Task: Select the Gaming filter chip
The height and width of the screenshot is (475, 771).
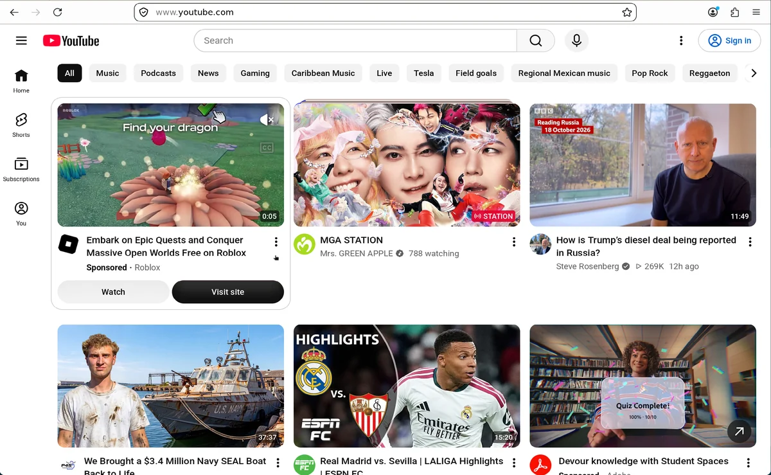Action: [255, 73]
